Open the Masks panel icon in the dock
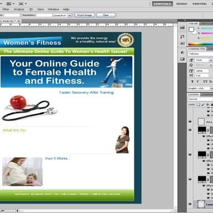213x213 pixels. (182, 59)
